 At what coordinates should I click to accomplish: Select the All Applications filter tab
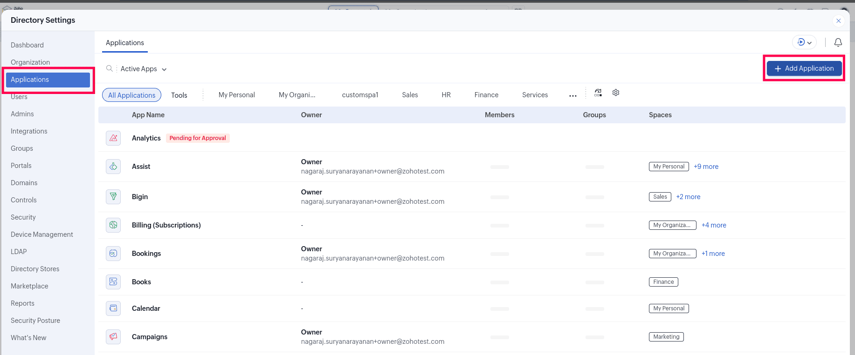pos(131,95)
